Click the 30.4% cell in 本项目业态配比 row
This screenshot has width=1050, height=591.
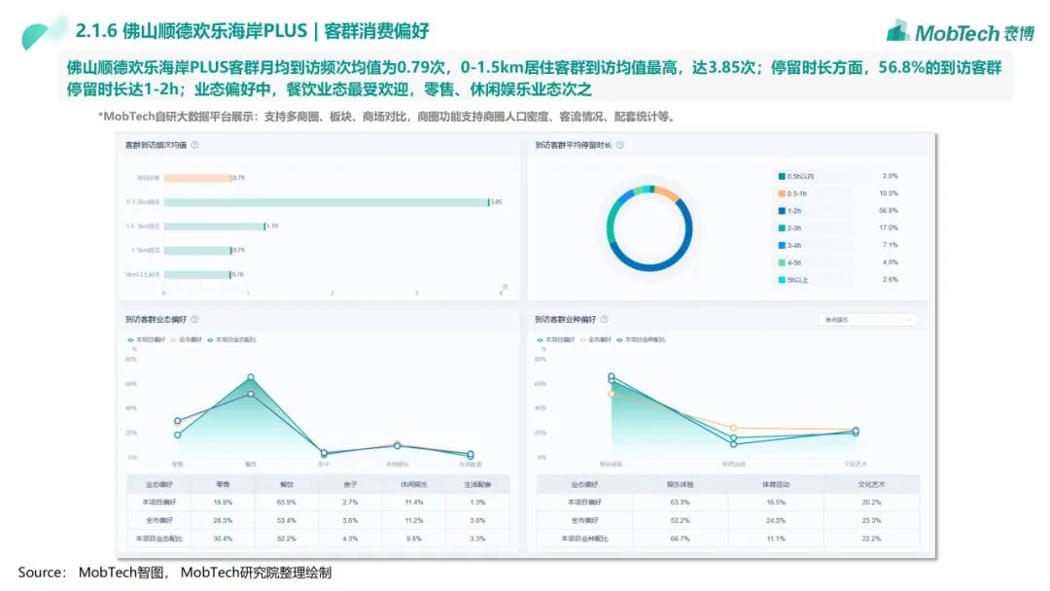(223, 539)
